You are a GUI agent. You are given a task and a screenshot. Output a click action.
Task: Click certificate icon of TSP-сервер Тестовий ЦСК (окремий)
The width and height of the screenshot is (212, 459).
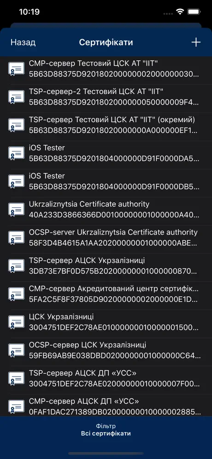[16, 125]
